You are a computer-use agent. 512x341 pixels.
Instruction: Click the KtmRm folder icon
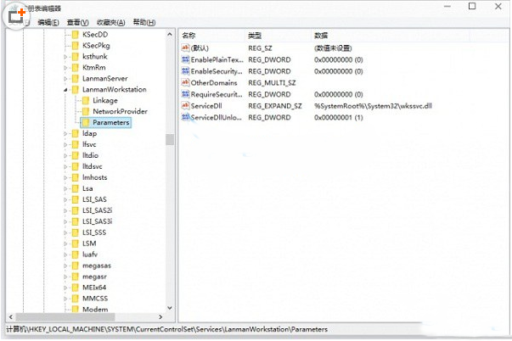point(76,68)
